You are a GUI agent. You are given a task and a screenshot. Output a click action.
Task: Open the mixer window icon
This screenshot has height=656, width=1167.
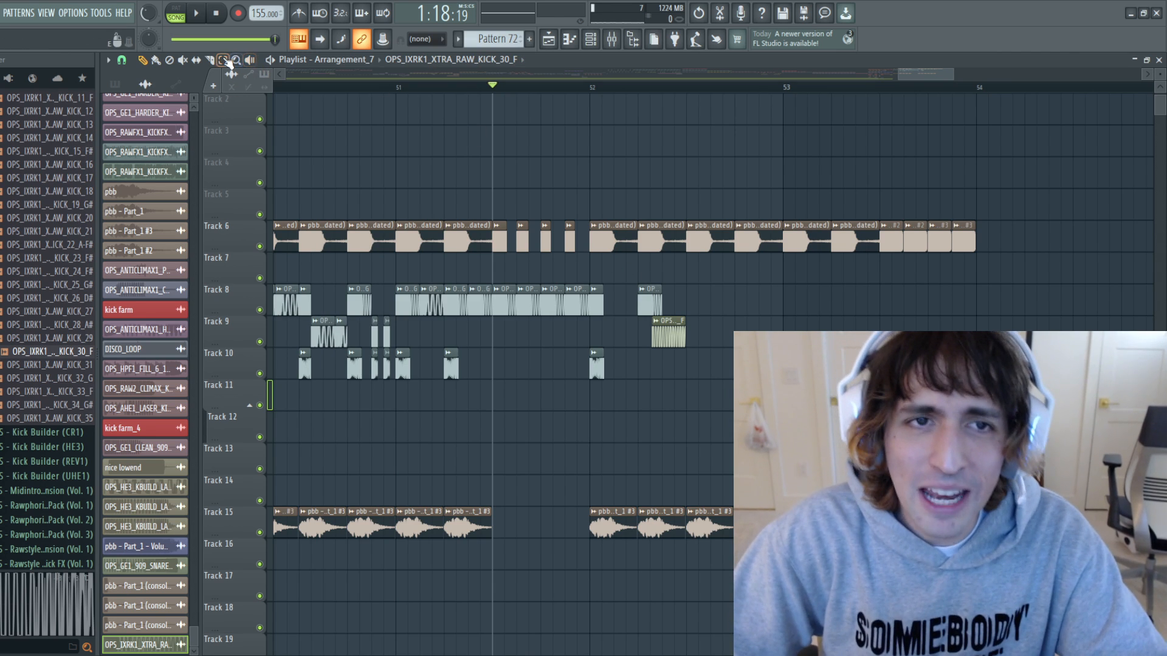(x=612, y=39)
